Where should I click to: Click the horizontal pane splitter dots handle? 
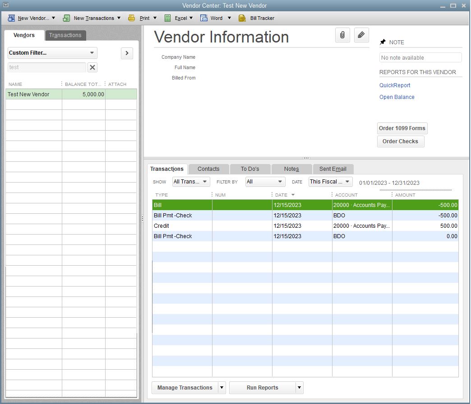click(306, 158)
